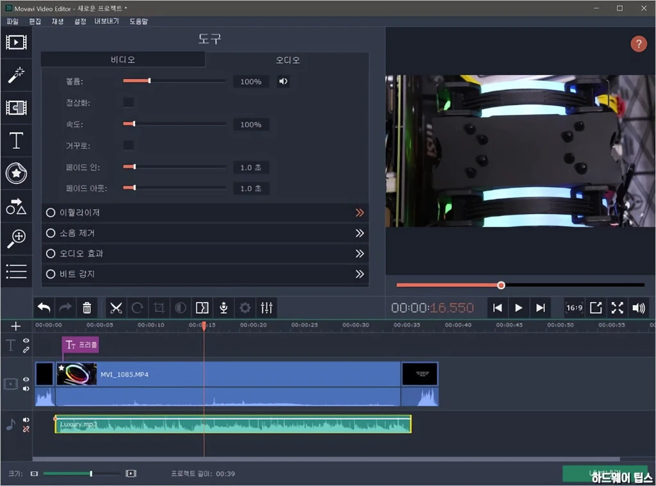Split clip with the scissors tool
The image size is (656, 486).
pyautogui.click(x=116, y=308)
